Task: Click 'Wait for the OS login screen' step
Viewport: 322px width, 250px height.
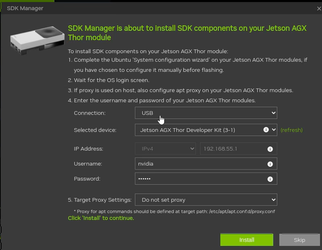Action: click(x=108, y=80)
